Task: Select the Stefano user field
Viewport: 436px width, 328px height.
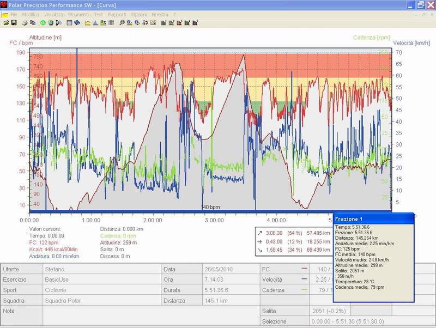Action: (x=102, y=269)
